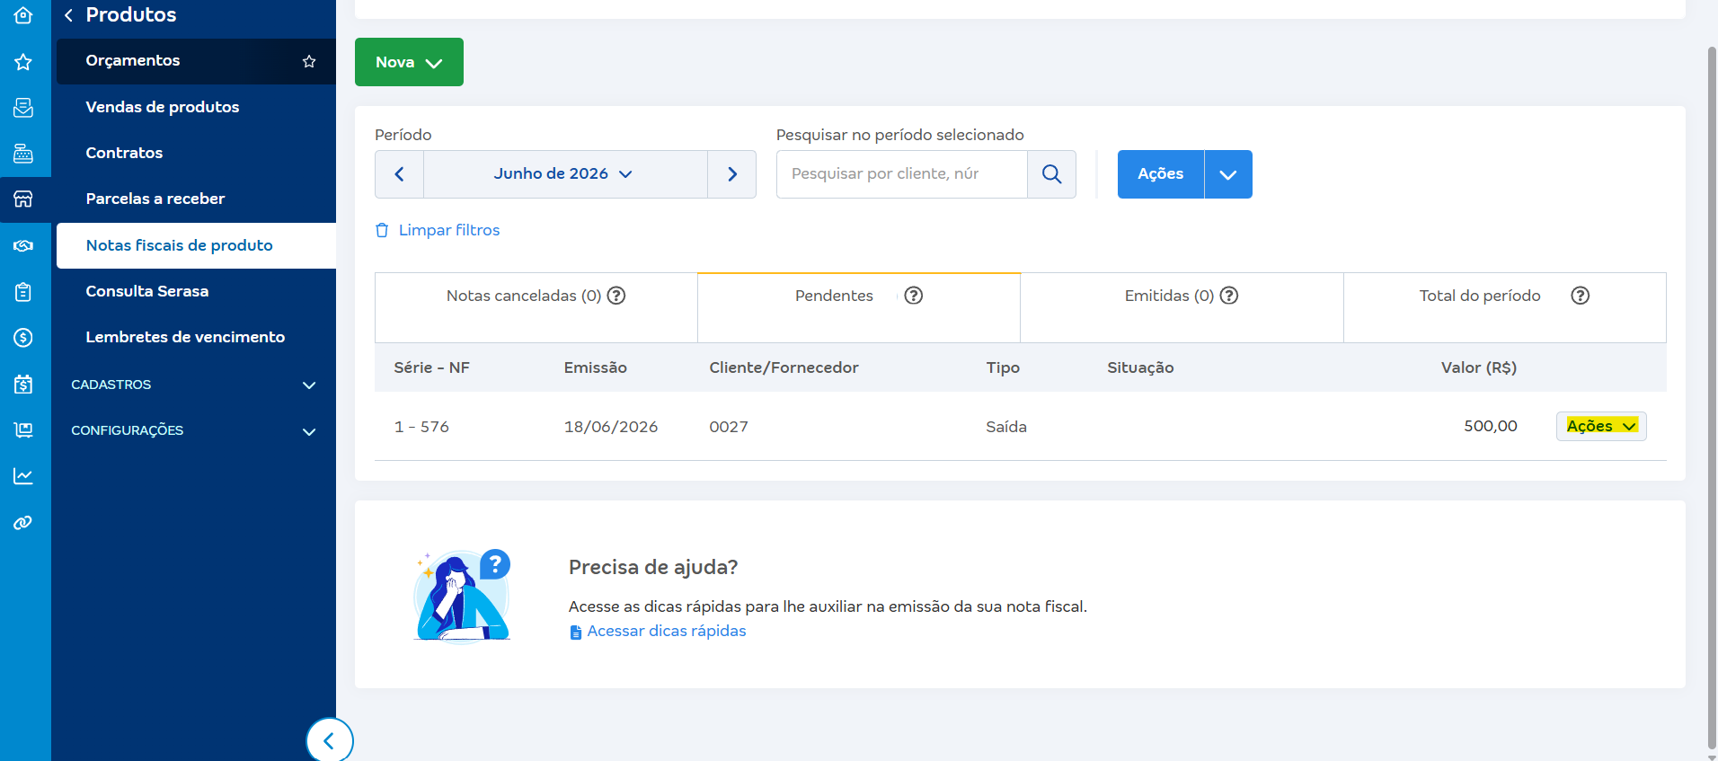Click the handshake icon in left rail
This screenshot has width=1718, height=761.
pyautogui.click(x=23, y=245)
